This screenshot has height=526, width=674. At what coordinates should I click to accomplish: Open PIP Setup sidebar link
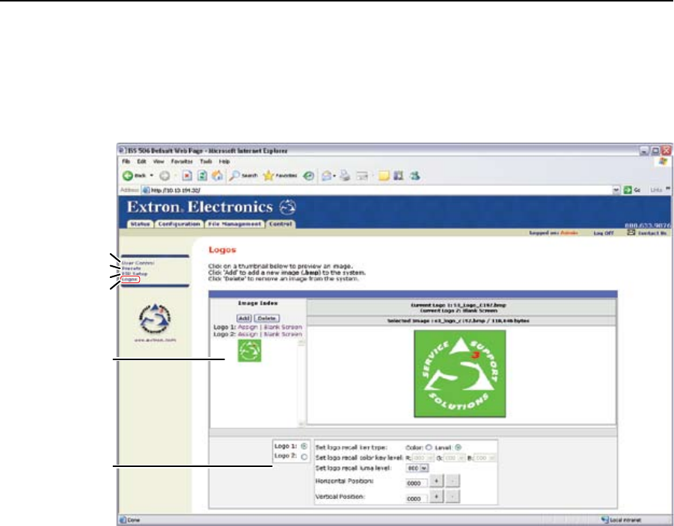[x=135, y=273]
